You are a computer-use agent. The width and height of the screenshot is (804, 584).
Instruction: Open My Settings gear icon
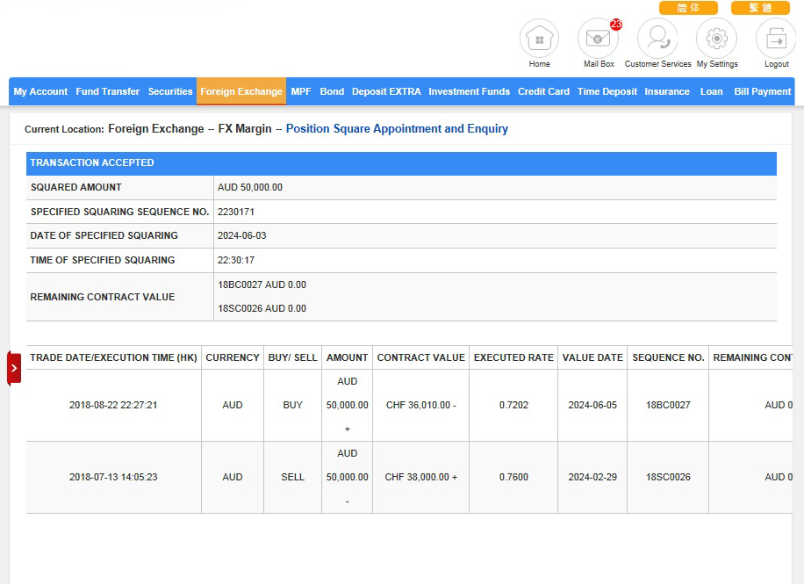(716, 40)
